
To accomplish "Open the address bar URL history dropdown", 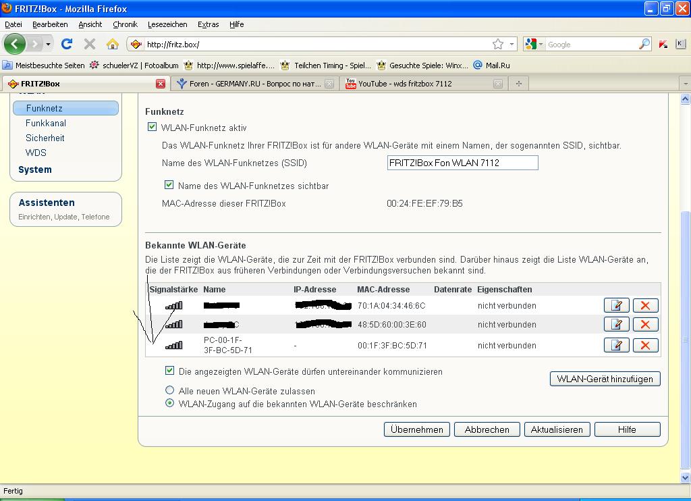I will tap(512, 44).
